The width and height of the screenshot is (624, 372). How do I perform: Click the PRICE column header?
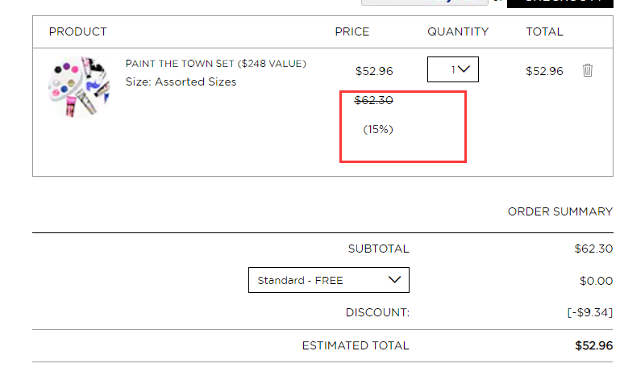tap(352, 31)
